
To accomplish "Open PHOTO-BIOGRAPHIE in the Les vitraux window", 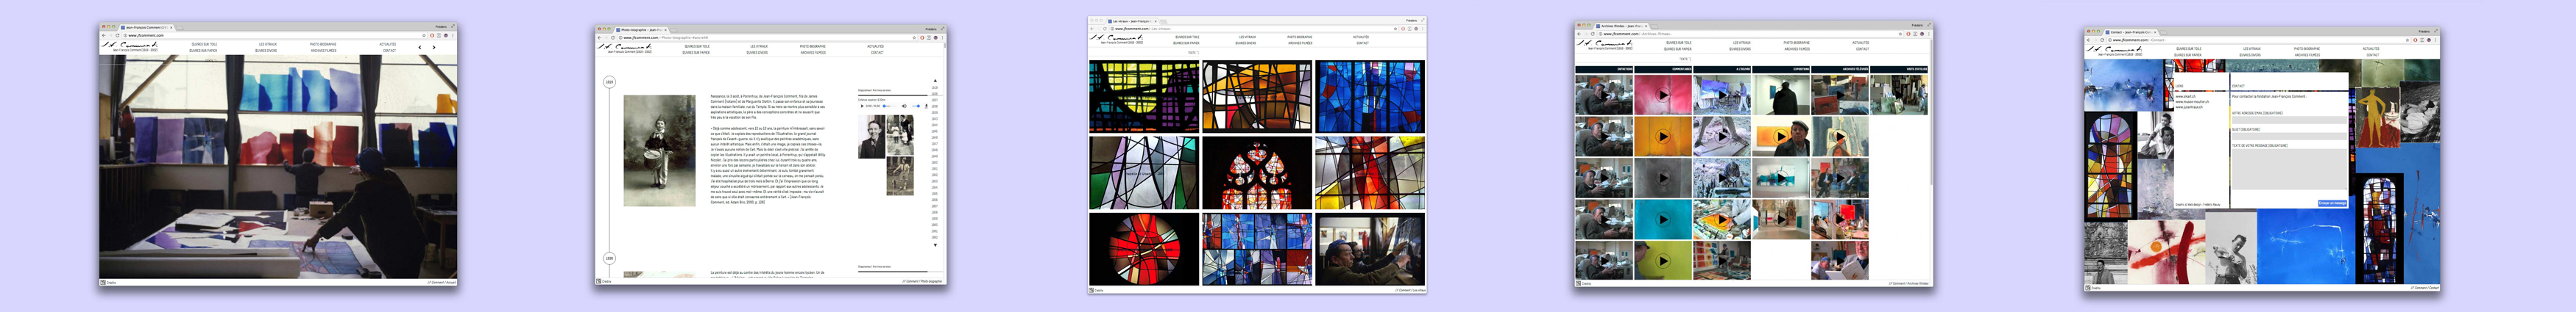I will click(1299, 37).
